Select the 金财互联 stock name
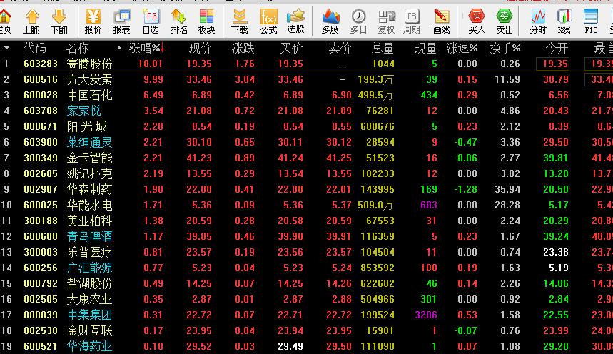The image size is (613, 354). 89,330
